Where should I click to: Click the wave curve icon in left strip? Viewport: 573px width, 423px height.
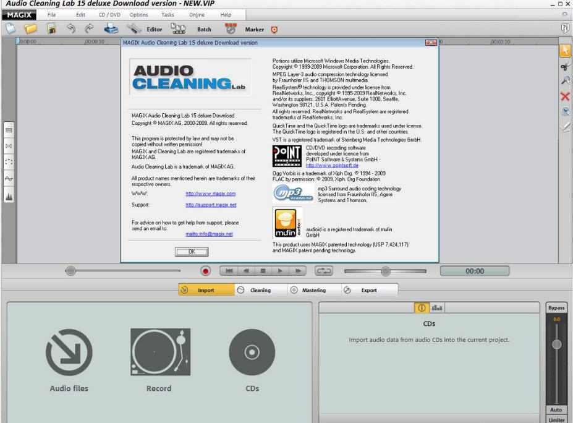(x=9, y=178)
